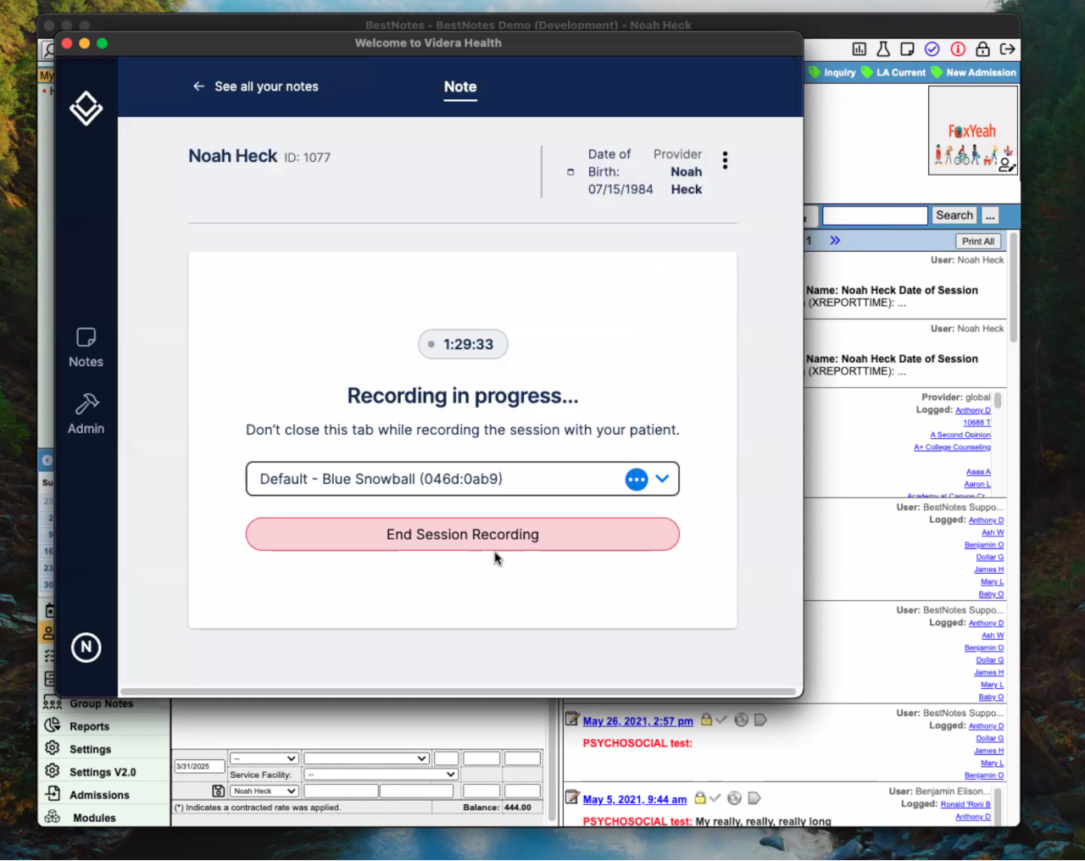The width and height of the screenshot is (1085, 861).
Task: Click the back arrow beside See all your notes
Action: click(198, 86)
